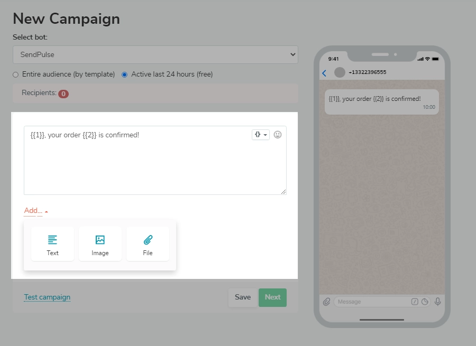The width and height of the screenshot is (476, 346).
Task: Select the microphone icon in the phone preview
Action: [x=437, y=301]
